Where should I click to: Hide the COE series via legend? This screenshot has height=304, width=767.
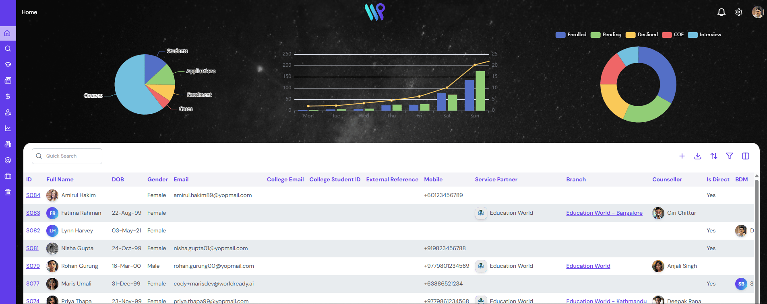[673, 35]
